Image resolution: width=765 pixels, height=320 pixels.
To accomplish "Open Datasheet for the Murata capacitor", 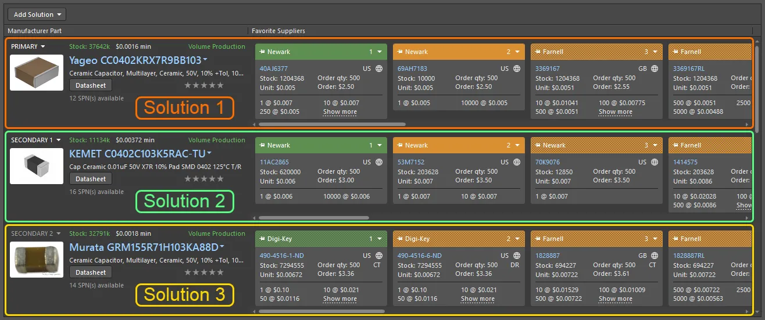I will coord(91,272).
